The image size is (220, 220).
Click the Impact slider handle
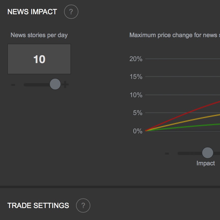(x=208, y=153)
